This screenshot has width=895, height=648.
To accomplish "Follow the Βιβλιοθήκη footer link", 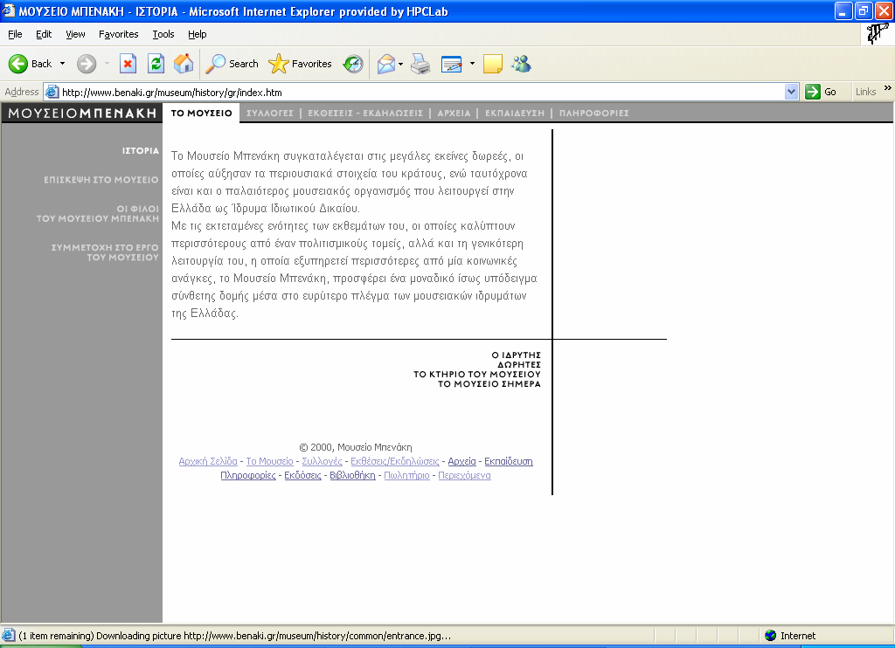I will coord(352,475).
